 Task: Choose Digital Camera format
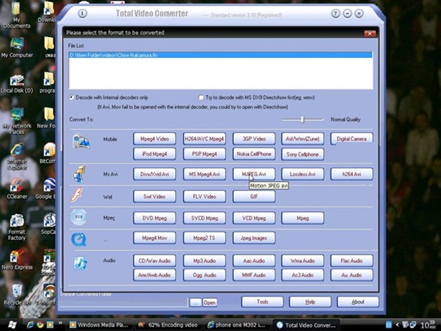351,139
